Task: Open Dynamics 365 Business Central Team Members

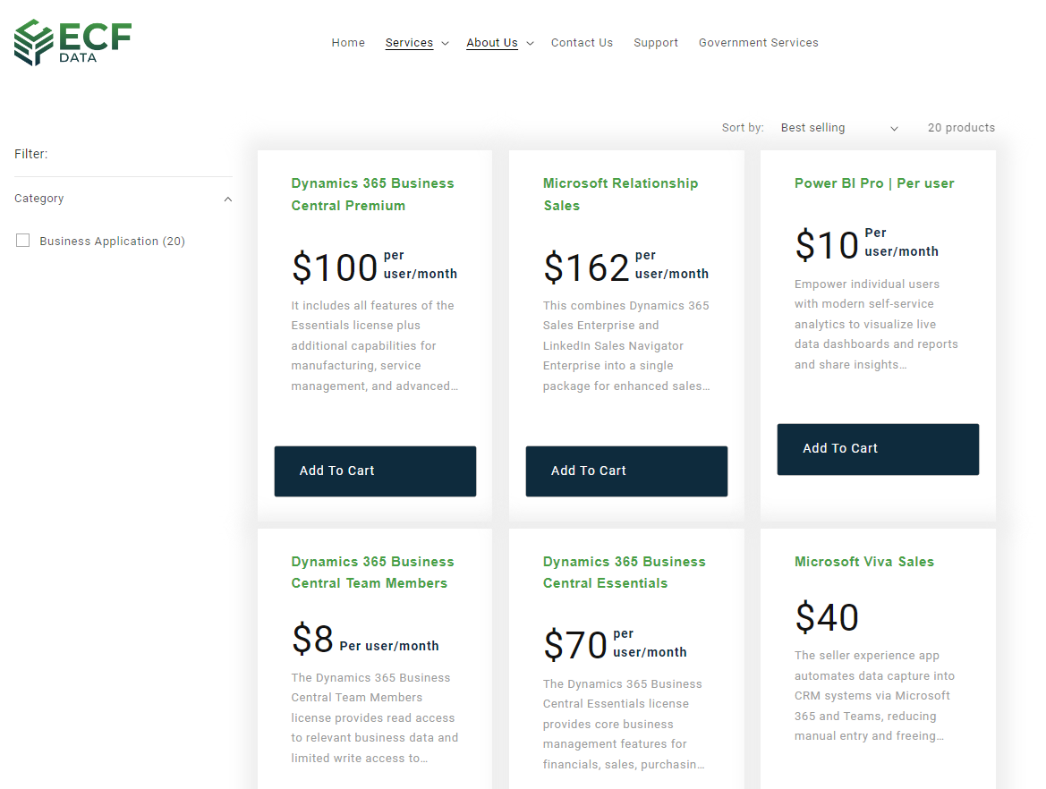Action: [372, 573]
